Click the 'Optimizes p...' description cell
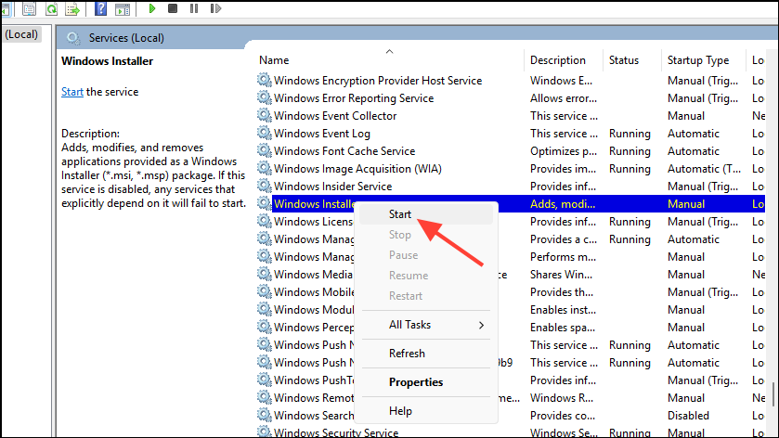779x438 pixels. 564,151
